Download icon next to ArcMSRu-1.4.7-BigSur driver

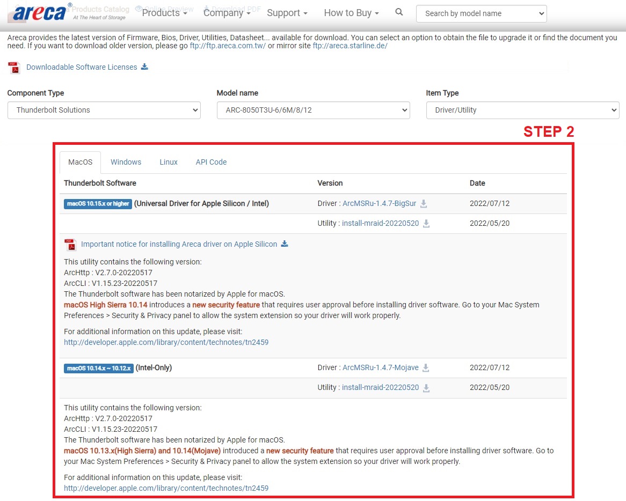pyautogui.click(x=424, y=204)
